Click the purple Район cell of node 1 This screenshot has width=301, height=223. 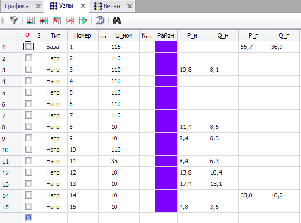pyautogui.click(x=166, y=47)
